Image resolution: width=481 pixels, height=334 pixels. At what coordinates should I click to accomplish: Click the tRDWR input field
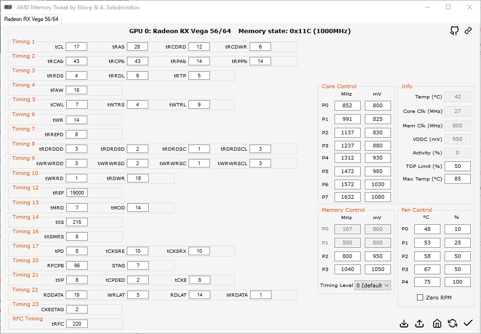click(138, 178)
